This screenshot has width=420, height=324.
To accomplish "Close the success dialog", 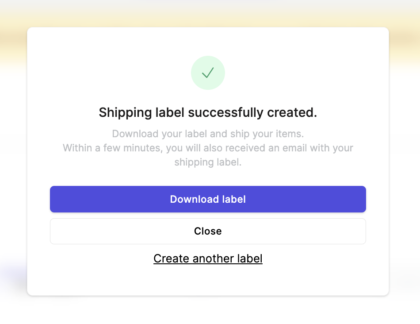I will pyautogui.click(x=208, y=231).
